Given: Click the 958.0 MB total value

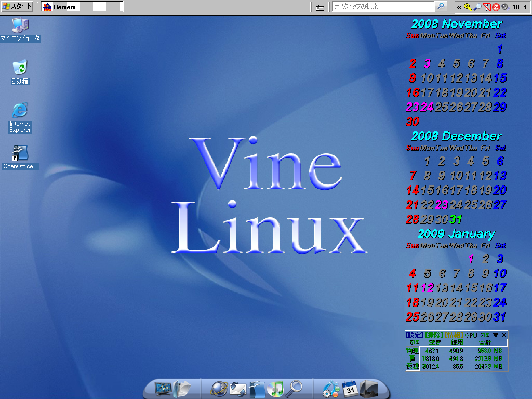Looking at the screenshot, I should (490, 351).
